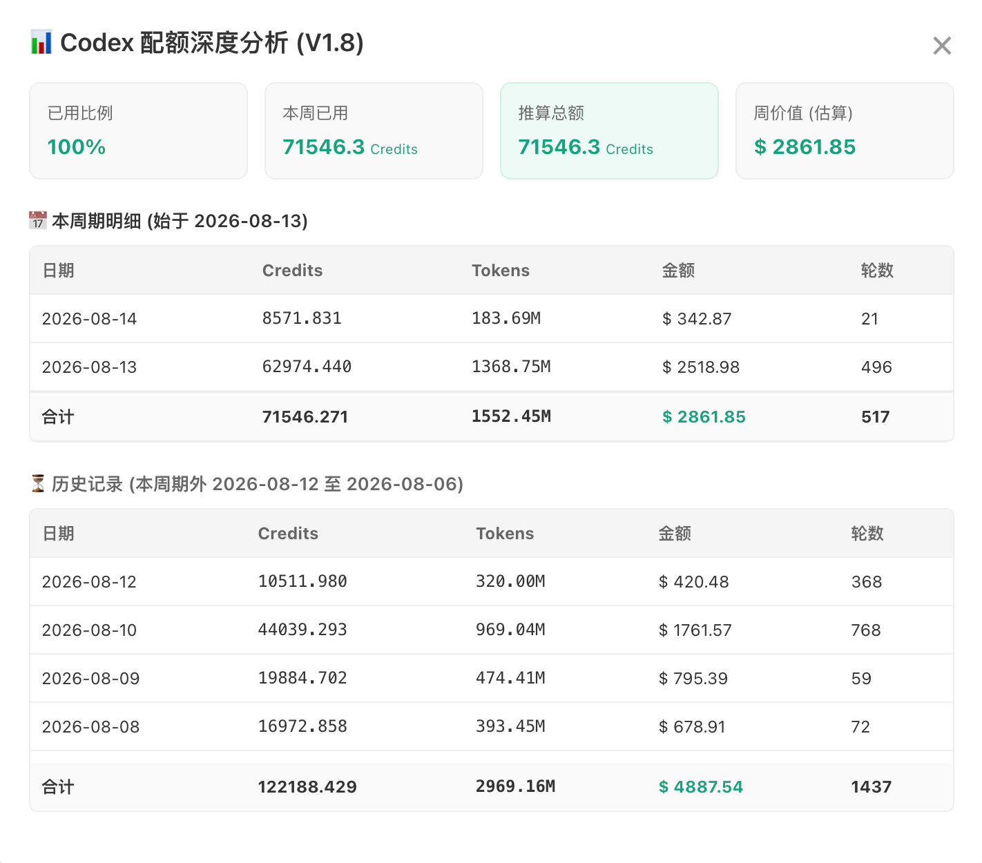
Task: Click amount $ 678.91
Action: [x=692, y=727]
